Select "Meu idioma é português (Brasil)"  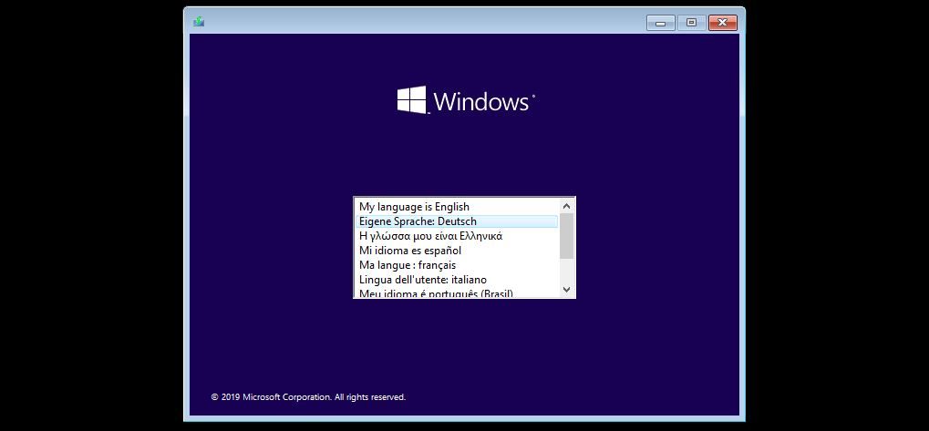click(x=457, y=292)
